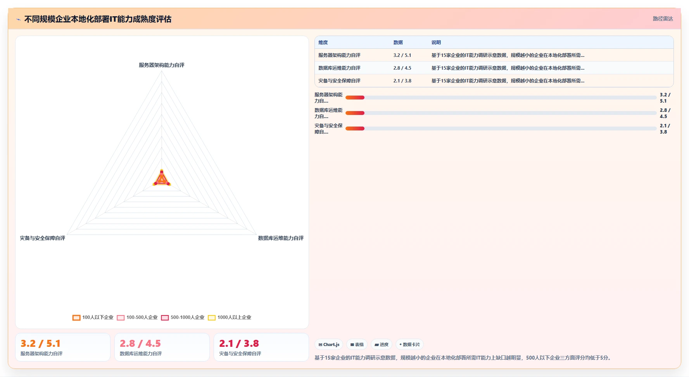Click the description in the 服务器架构 table row
The width and height of the screenshot is (689, 377).
[x=508, y=55]
